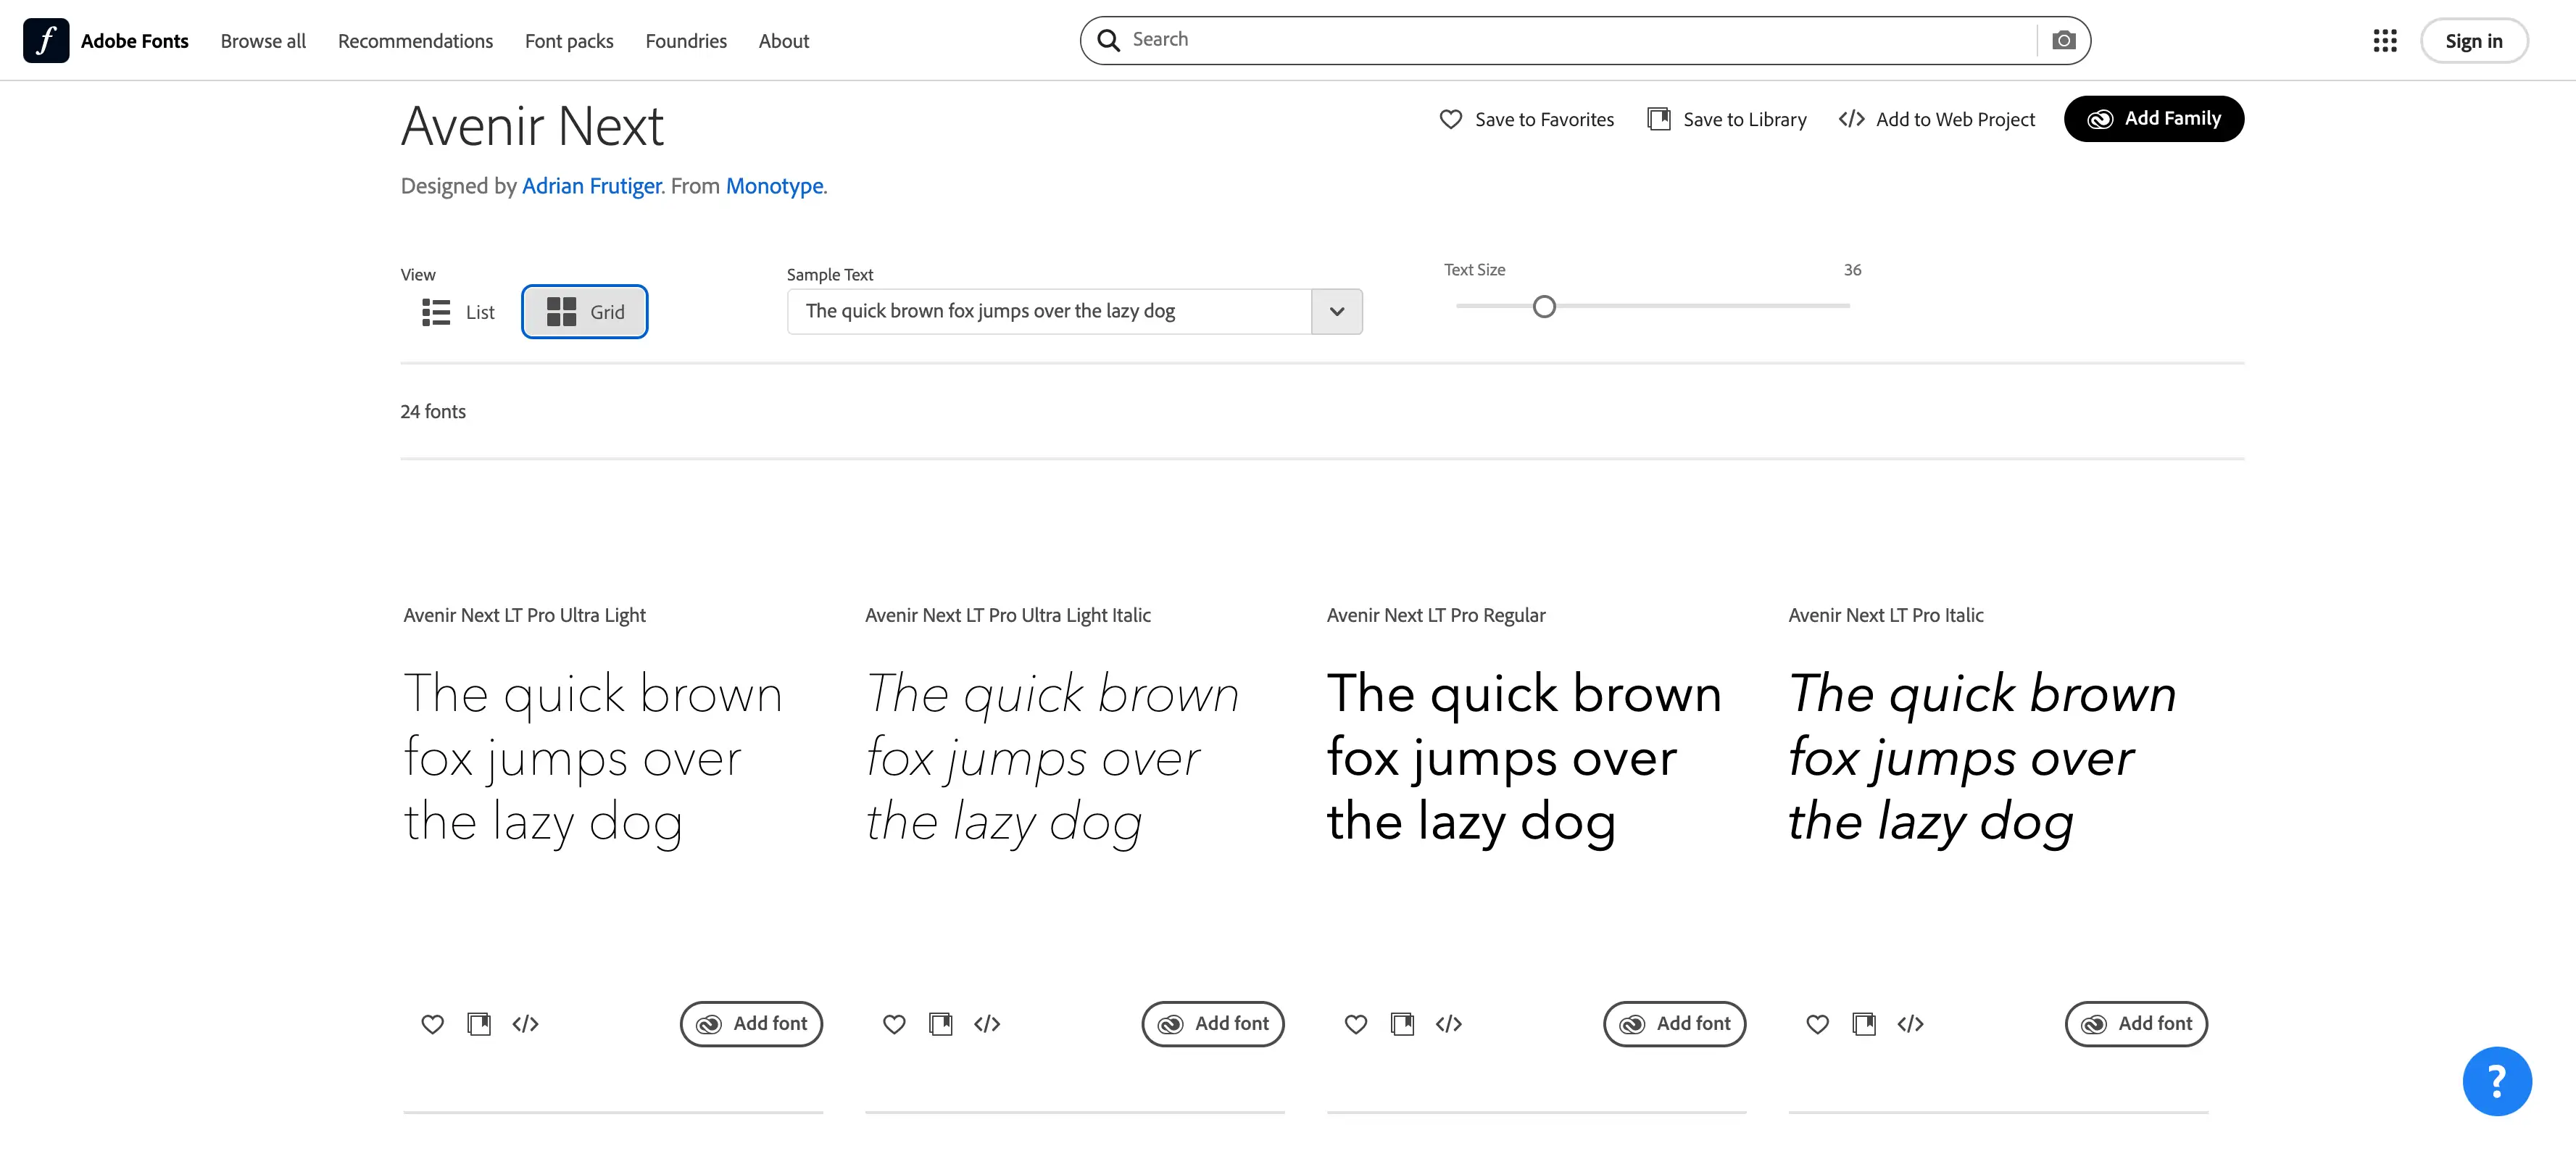Save Regular font to library icon

click(1403, 1024)
